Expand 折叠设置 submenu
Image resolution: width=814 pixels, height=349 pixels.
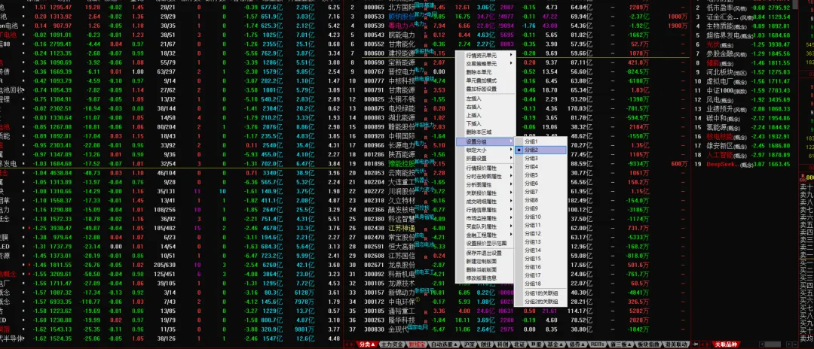click(x=485, y=158)
